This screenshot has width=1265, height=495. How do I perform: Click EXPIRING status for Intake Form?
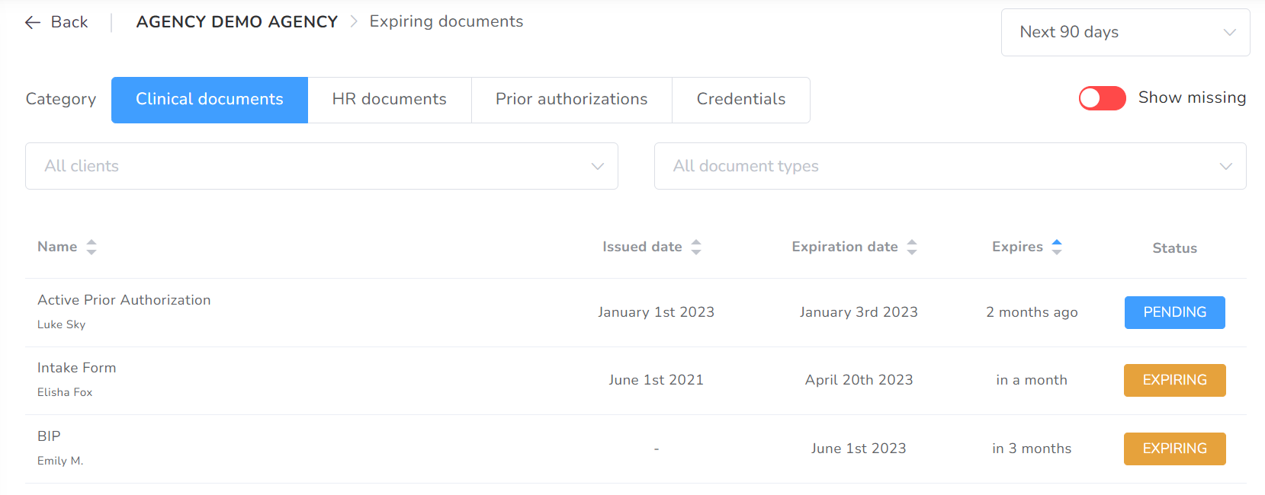click(1174, 380)
